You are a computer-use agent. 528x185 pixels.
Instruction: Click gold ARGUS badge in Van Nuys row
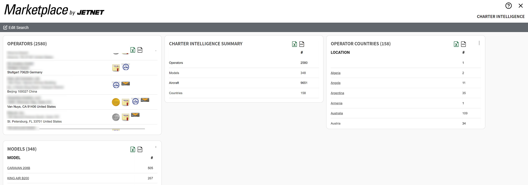point(116,102)
